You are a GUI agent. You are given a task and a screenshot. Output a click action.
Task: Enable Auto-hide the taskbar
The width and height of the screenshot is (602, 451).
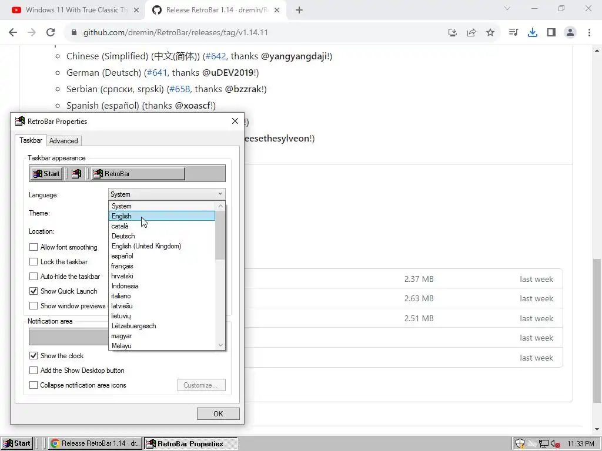pos(34,276)
